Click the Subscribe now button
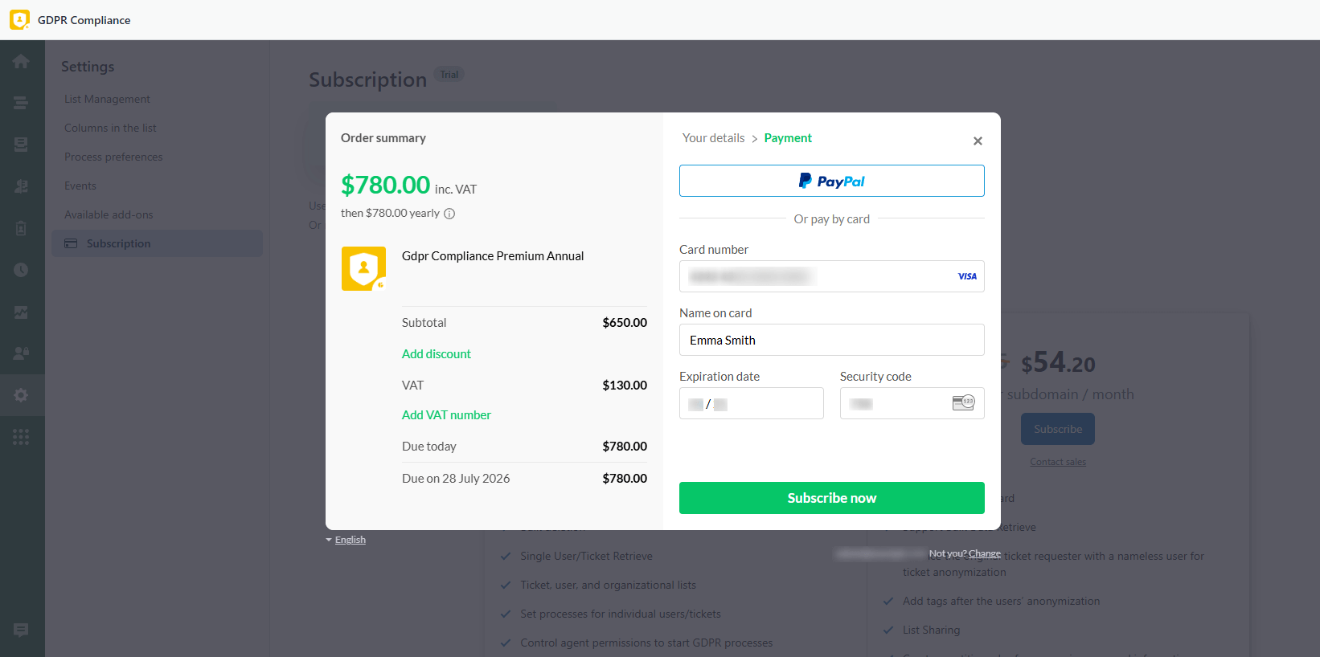Screen dimensions: 1320x657 [x=832, y=498]
